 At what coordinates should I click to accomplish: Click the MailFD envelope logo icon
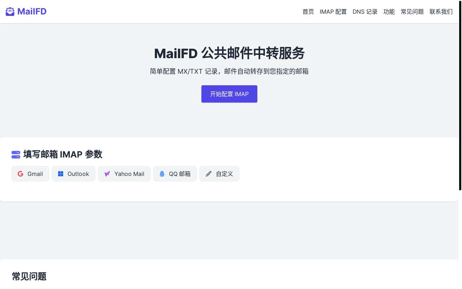tap(10, 12)
